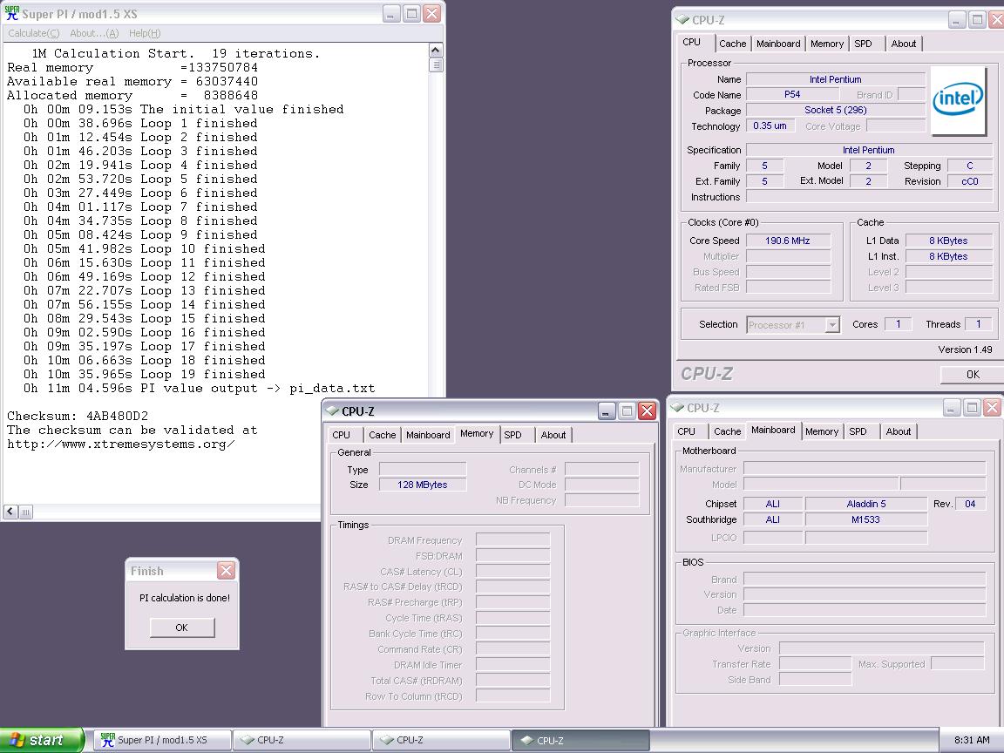Close the Memory CPU-Z window

pos(648,410)
